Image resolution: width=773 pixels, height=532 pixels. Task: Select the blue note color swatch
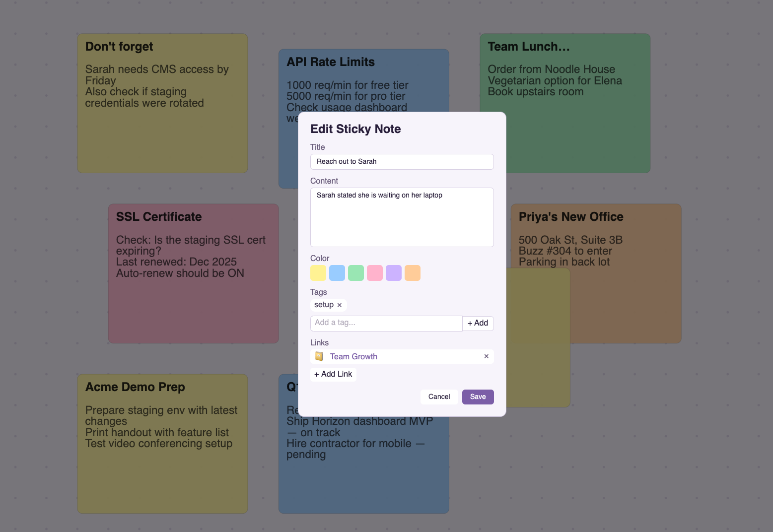[337, 272]
